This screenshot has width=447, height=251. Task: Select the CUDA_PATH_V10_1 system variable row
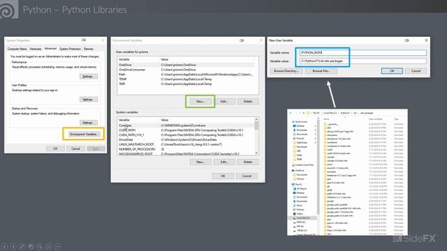tap(186, 135)
